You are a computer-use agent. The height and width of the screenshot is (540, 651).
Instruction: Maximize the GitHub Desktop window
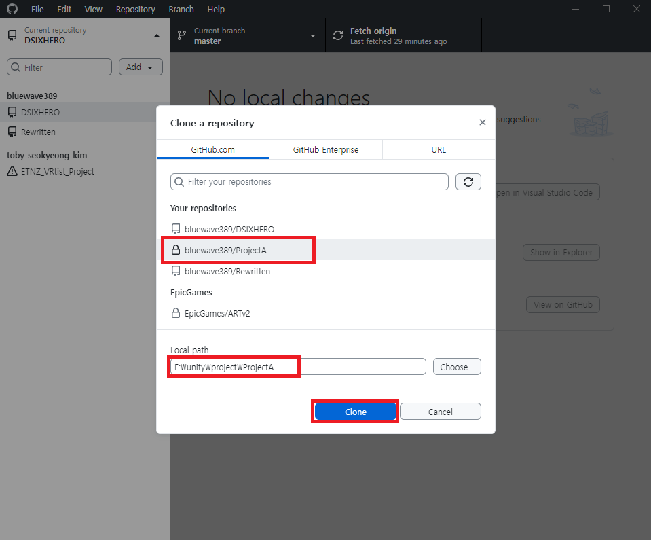pyautogui.click(x=606, y=9)
